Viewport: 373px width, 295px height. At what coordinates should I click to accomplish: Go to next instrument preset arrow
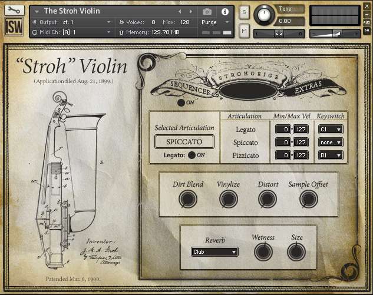click(x=190, y=11)
